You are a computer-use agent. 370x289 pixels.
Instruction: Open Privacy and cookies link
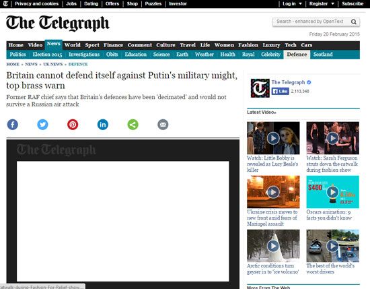point(36,4)
